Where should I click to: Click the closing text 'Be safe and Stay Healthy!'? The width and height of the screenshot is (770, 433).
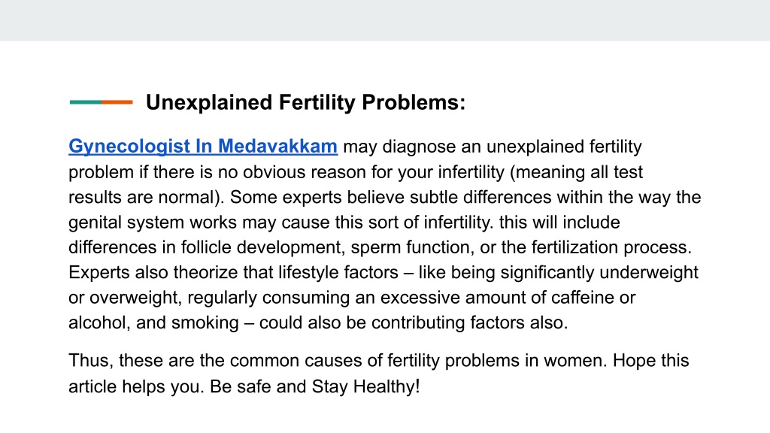tap(315, 386)
